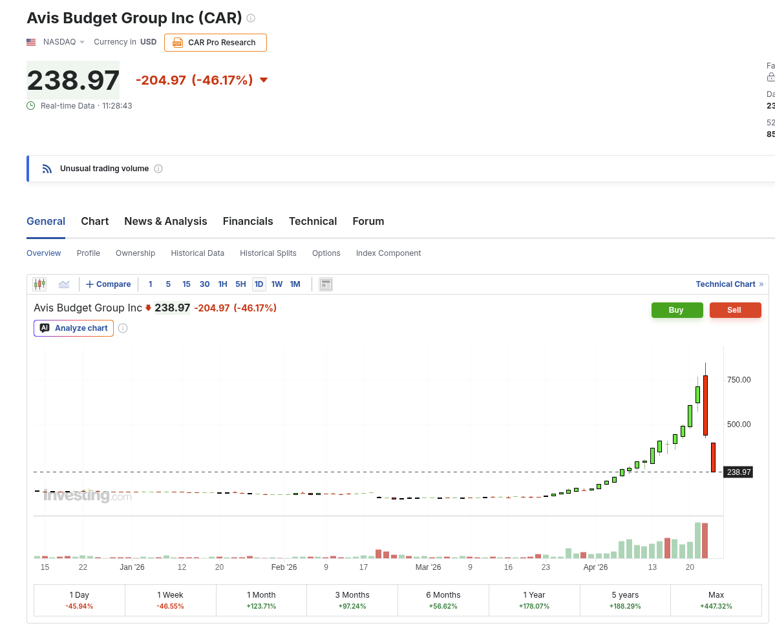Screen dimensions: 775x630
Task: Open CAR Pro Research PDF report
Action: 215,43
